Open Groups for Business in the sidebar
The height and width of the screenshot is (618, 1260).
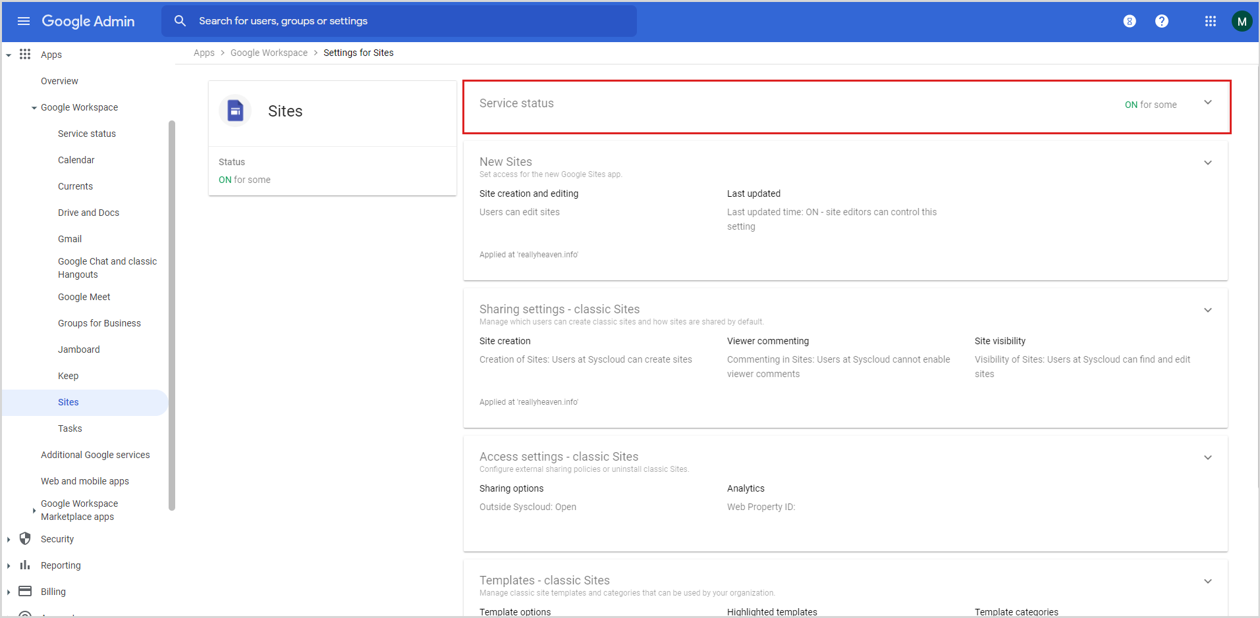coord(99,323)
